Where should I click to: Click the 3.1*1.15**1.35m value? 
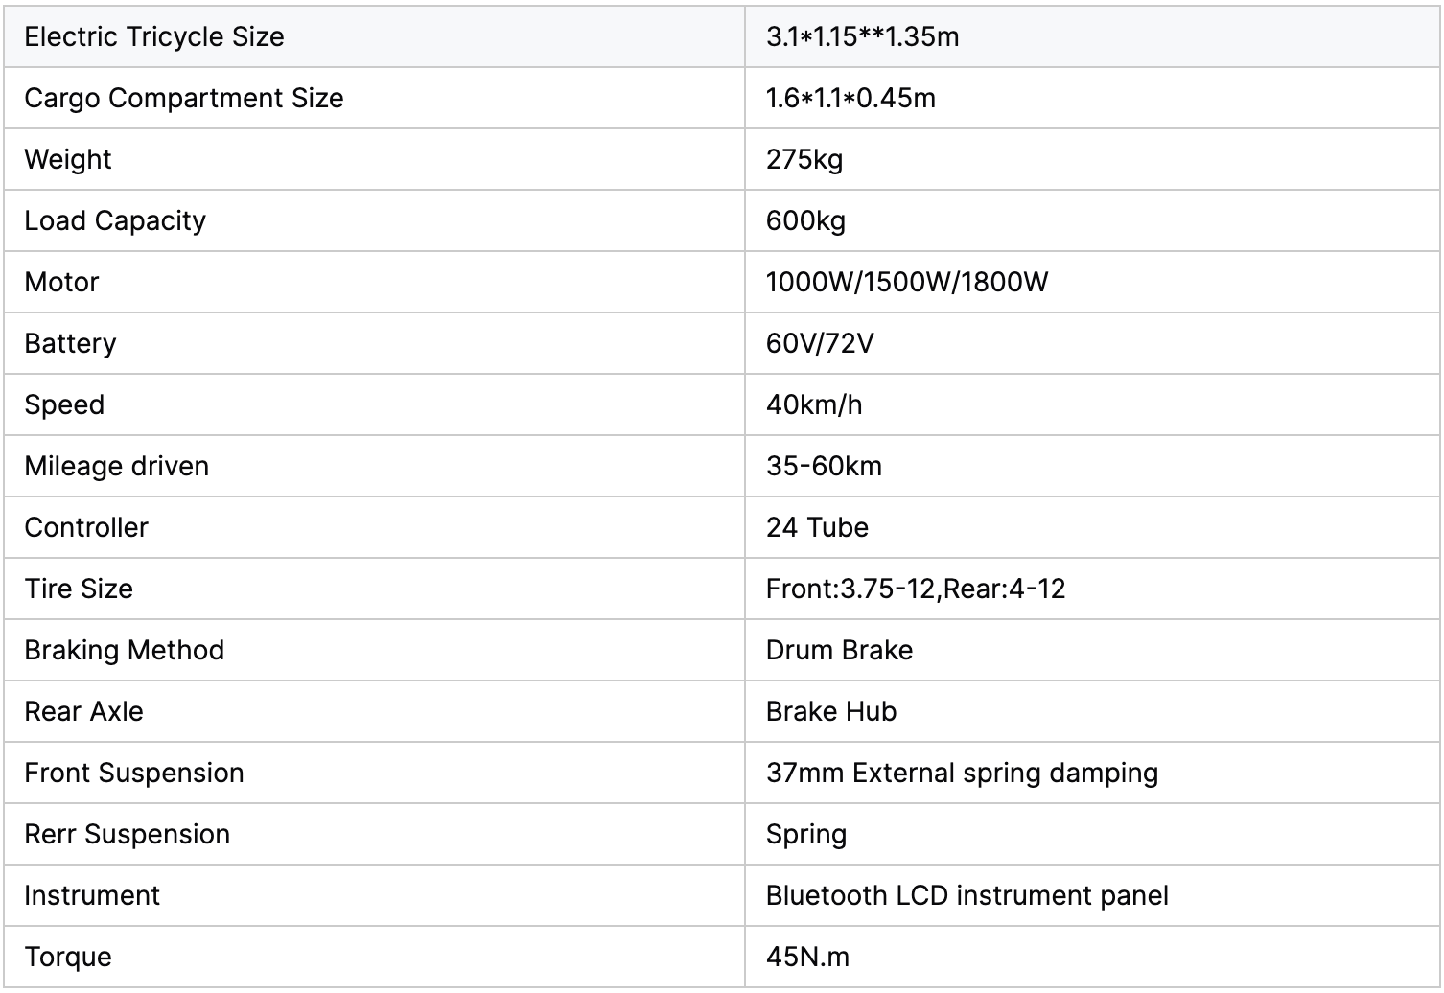click(862, 36)
